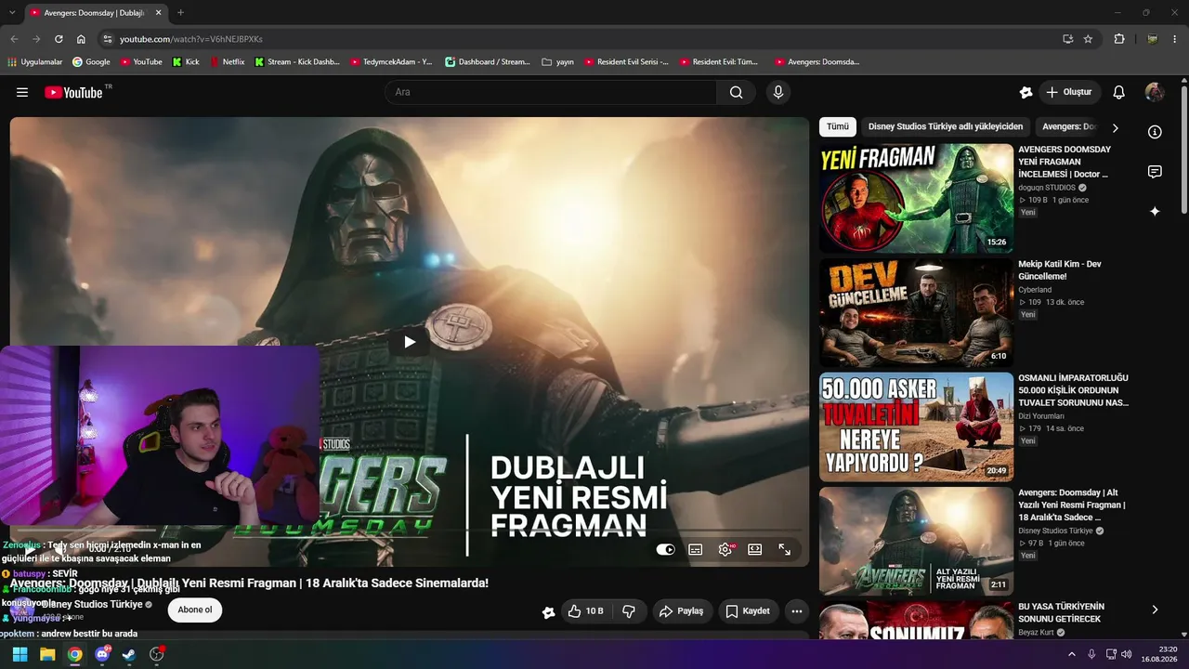Switch to theater mode
1189x669 pixels.
[755, 549]
